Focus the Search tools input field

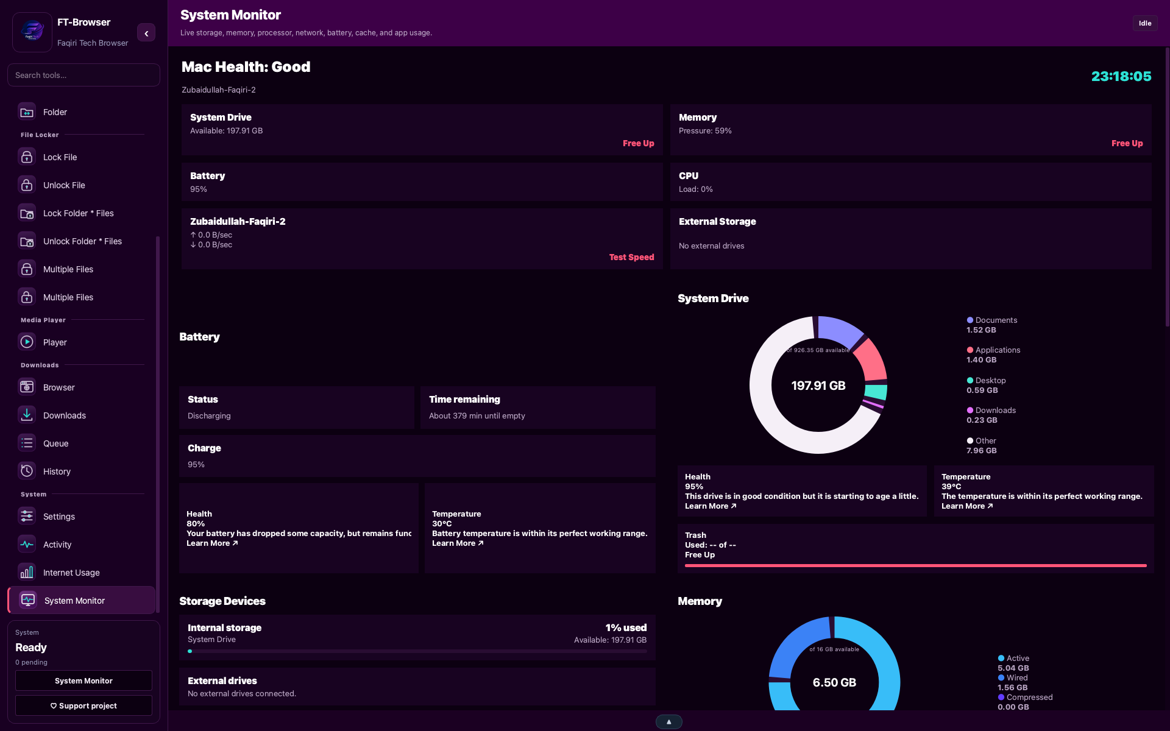click(83, 75)
